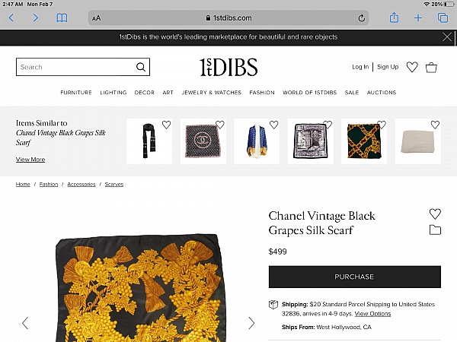Favorite the Chanel Grapes Silk Scarf heart

click(435, 214)
